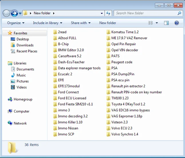Click the Forward navigation arrow button

[14, 13]
